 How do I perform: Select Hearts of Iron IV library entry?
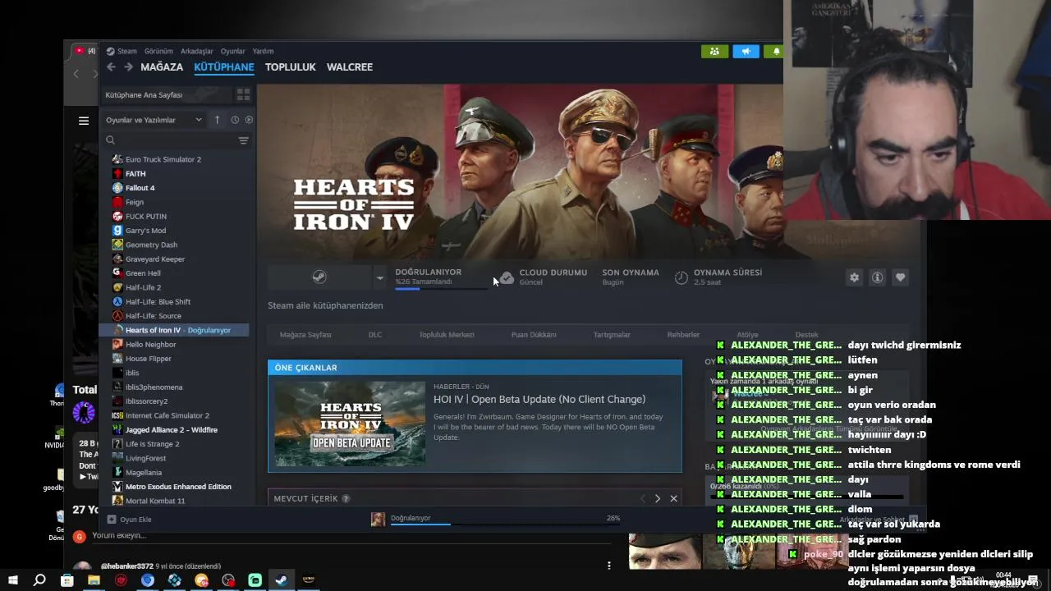173,330
